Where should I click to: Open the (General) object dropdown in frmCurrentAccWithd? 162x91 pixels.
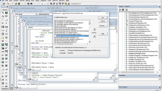(x=36, y=14)
